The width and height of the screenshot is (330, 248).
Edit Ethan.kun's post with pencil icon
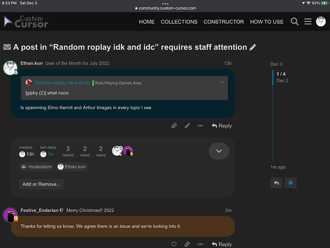click(187, 126)
